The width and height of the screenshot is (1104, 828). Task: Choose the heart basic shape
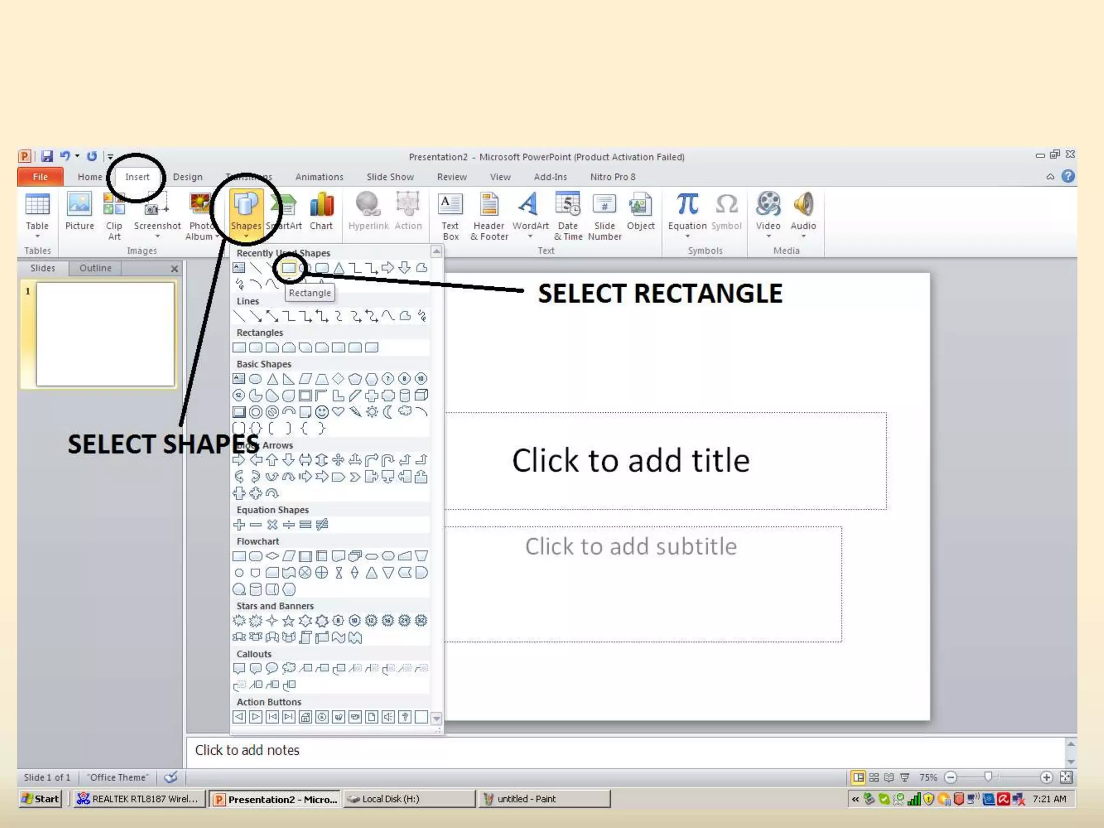[x=338, y=412]
